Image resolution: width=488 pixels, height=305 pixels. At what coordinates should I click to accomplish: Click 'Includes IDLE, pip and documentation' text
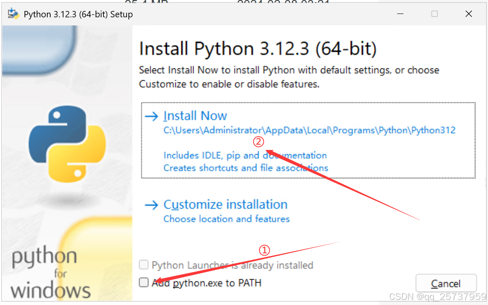click(245, 155)
